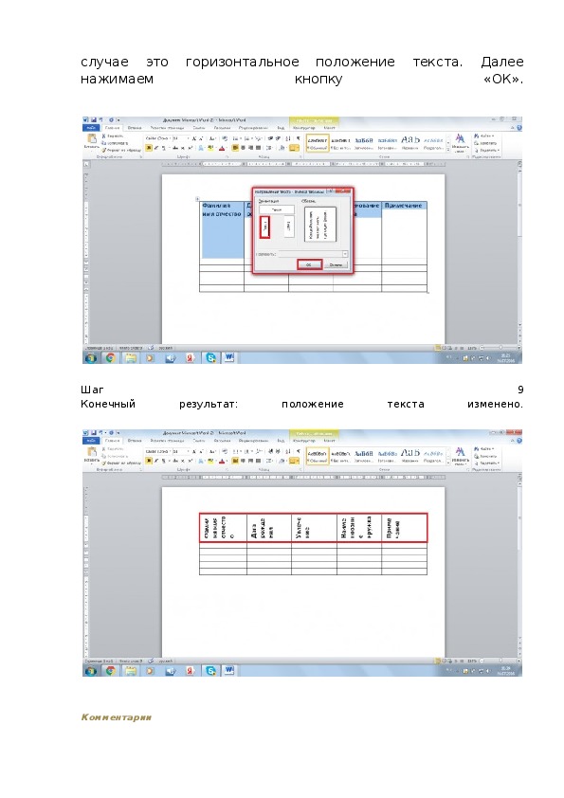
Task: Pick the right-side vertical orientation option in the dialog
Action: [x=288, y=227]
